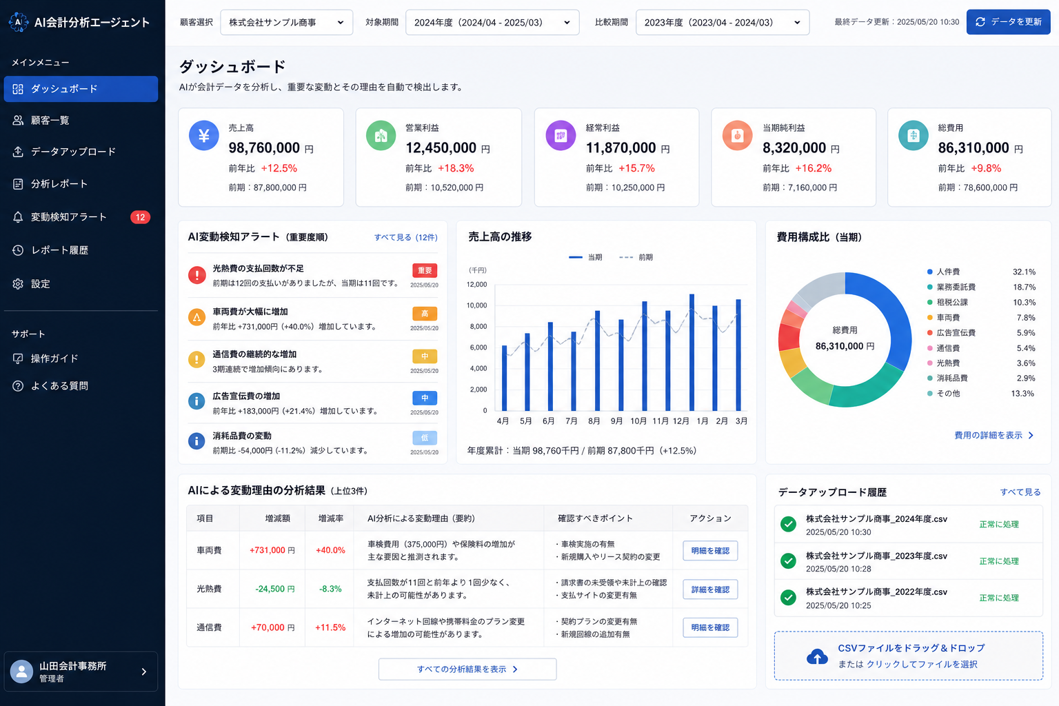Image resolution: width=1059 pixels, height=706 pixels.
Task: Click the データアップロード upload icon
Action: point(18,152)
